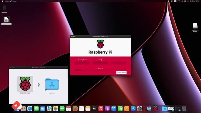The image size is (201, 113).
Task: Open Photos from the Dock
Action: [x=56, y=109]
